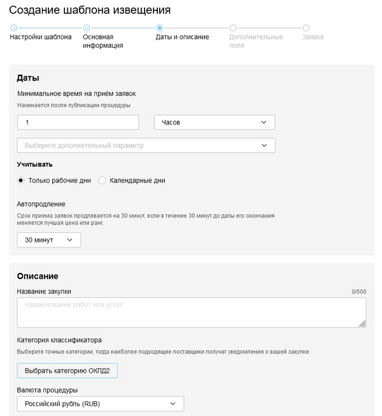Click the resize handle of the purchase name textarea
This screenshot has height=416, width=382.
[362, 323]
